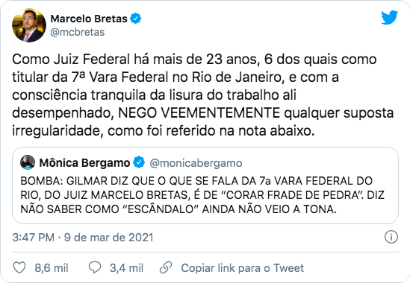The height and width of the screenshot is (283, 410).
Task: Open the 3:47 PM tweet timestamp
Action: (x=33, y=238)
